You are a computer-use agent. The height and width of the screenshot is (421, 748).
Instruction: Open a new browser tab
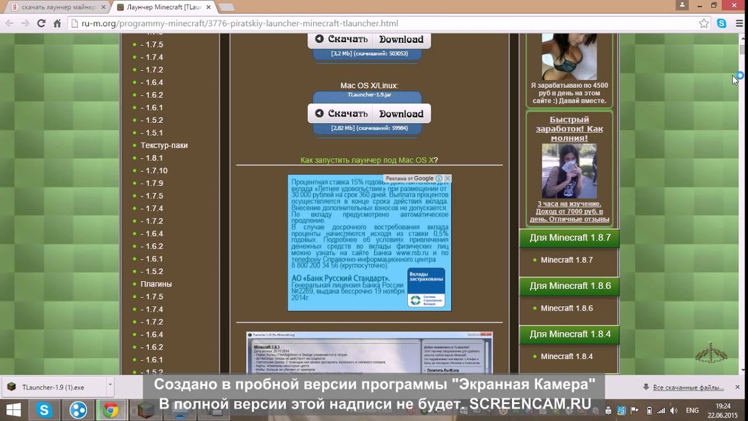[x=227, y=8]
